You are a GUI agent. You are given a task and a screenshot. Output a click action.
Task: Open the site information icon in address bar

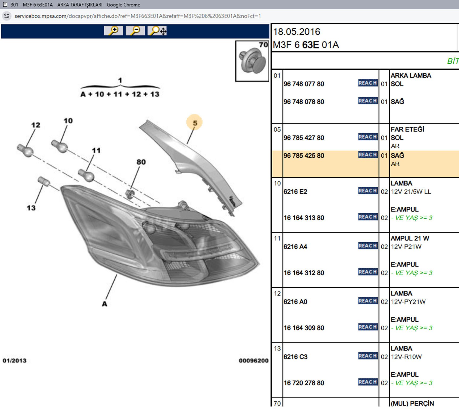click(x=7, y=16)
